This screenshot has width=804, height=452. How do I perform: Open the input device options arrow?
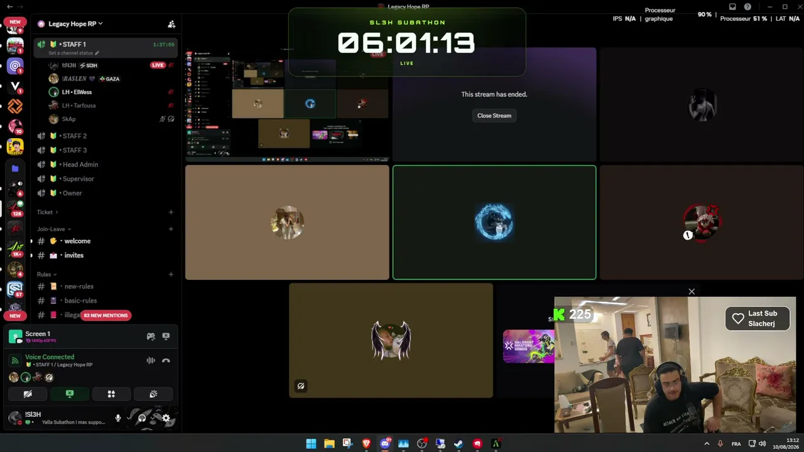point(128,418)
